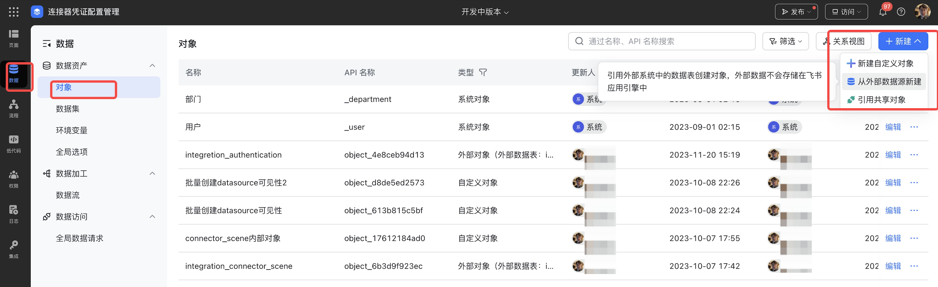Open the 发布 dropdown button
The height and width of the screenshot is (287, 938).
pos(796,12)
